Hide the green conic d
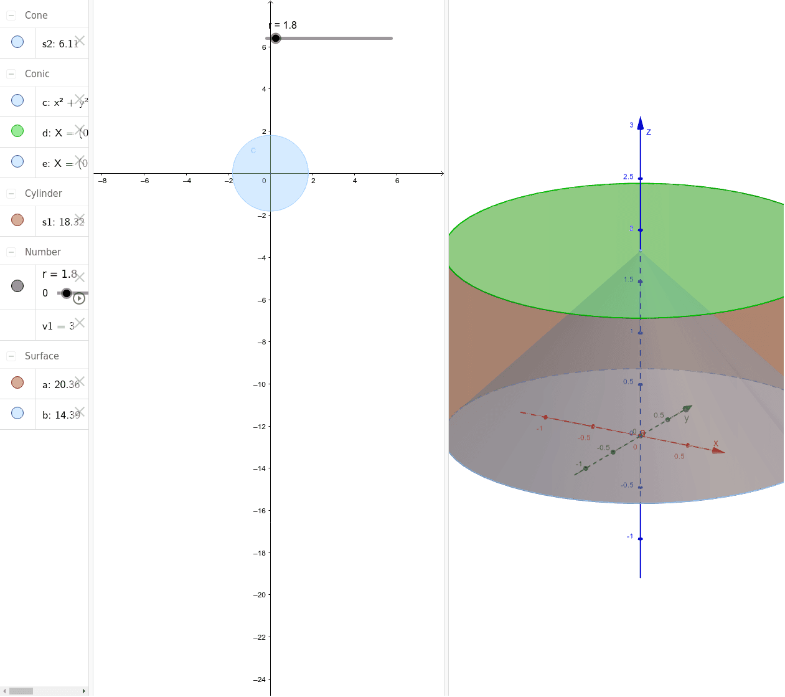The width and height of the screenshot is (785, 697). coord(17,131)
